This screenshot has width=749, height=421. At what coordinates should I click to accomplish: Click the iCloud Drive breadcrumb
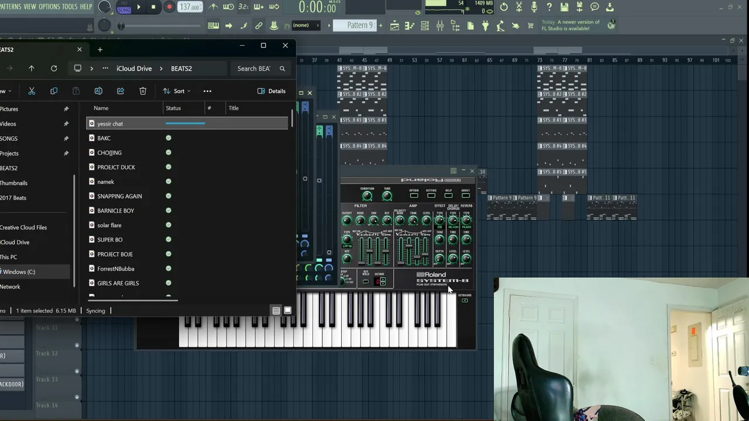[x=134, y=68]
